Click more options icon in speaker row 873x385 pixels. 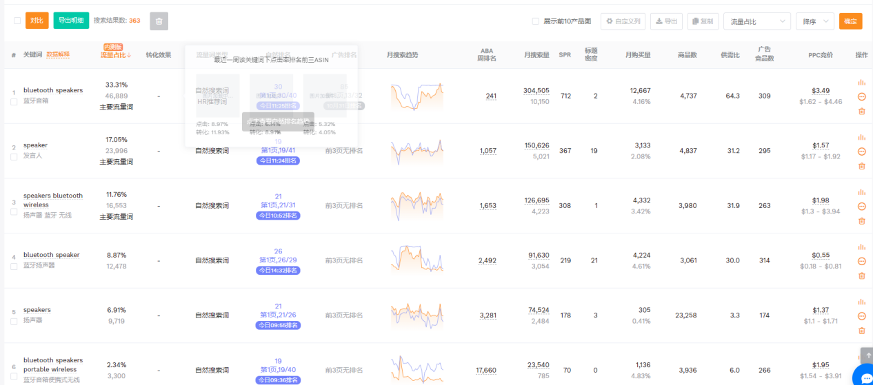pyautogui.click(x=861, y=152)
